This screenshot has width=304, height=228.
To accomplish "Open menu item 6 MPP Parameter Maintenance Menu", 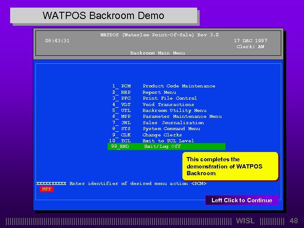I will [x=167, y=117].
